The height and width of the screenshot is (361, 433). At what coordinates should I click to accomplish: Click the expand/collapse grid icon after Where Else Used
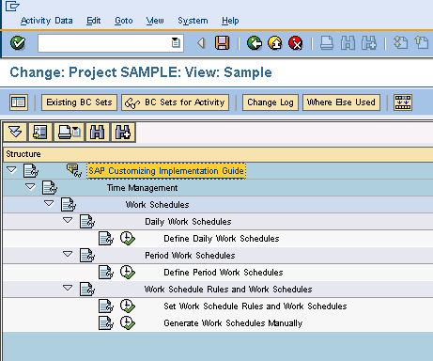(403, 102)
